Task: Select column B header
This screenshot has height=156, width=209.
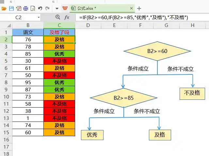Action: (28, 25)
